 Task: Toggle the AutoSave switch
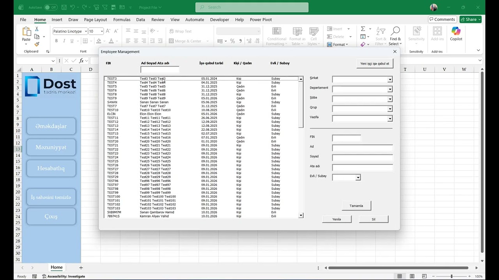pyautogui.click(x=50, y=7)
